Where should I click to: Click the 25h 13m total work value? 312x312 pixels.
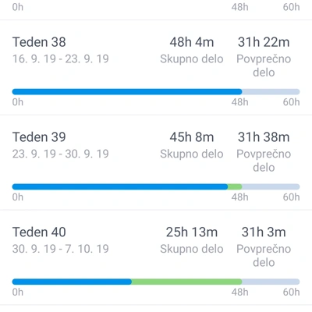(x=192, y=232)
